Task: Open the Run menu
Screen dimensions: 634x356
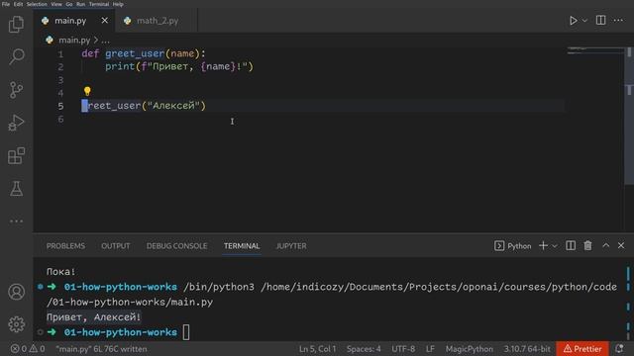Action: pyautogui.click(x=81, y=4)
